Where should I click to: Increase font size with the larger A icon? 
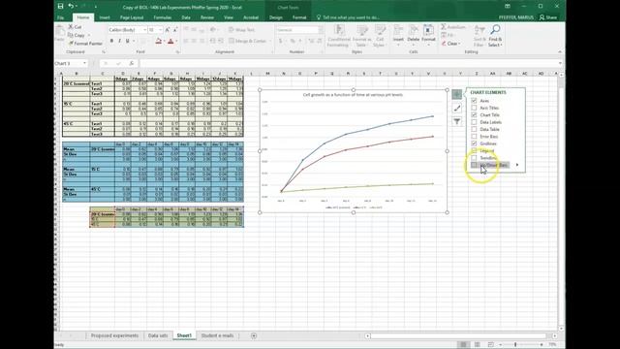tap(168, 30)
